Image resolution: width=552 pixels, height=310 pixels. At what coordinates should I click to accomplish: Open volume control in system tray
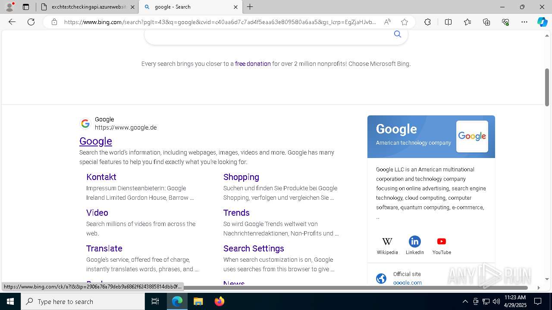[496, 301]
